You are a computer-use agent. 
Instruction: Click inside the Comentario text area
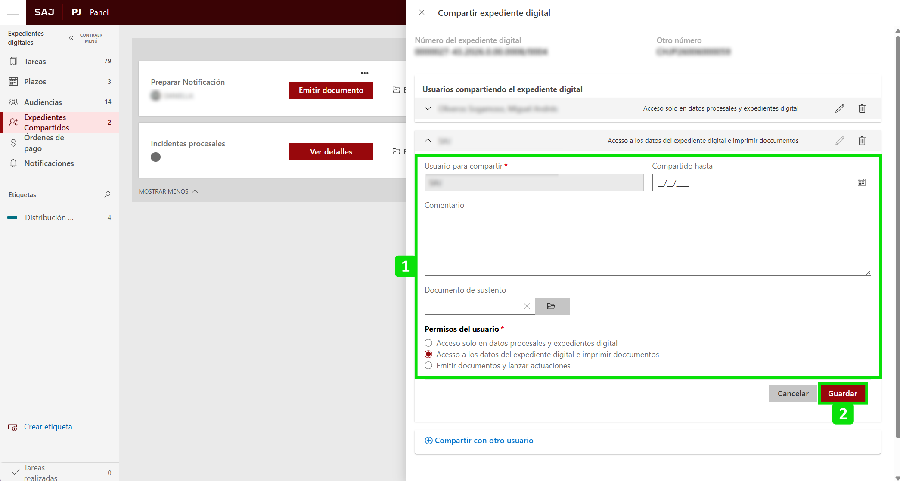coord(647,244)
